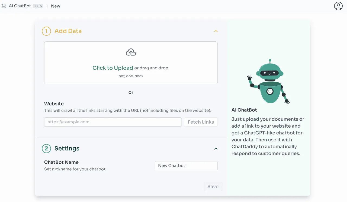The image size is (347, 202).
Task: Click the ChatBot Name text field
Action: (x=186, y=166)
